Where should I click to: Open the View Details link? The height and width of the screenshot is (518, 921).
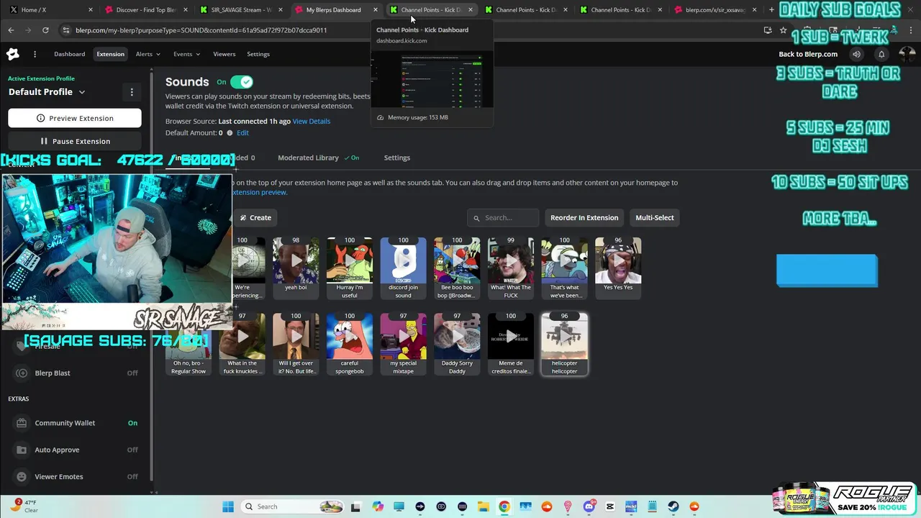[x=312, y=121]
